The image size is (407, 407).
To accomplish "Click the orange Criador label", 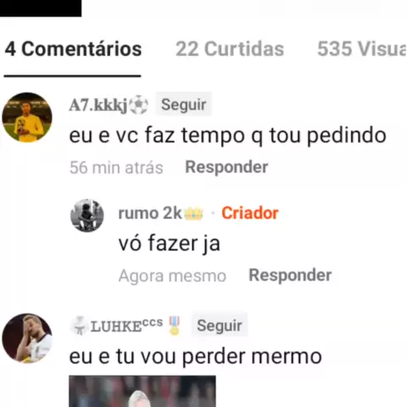I will [x=250, y=213].
